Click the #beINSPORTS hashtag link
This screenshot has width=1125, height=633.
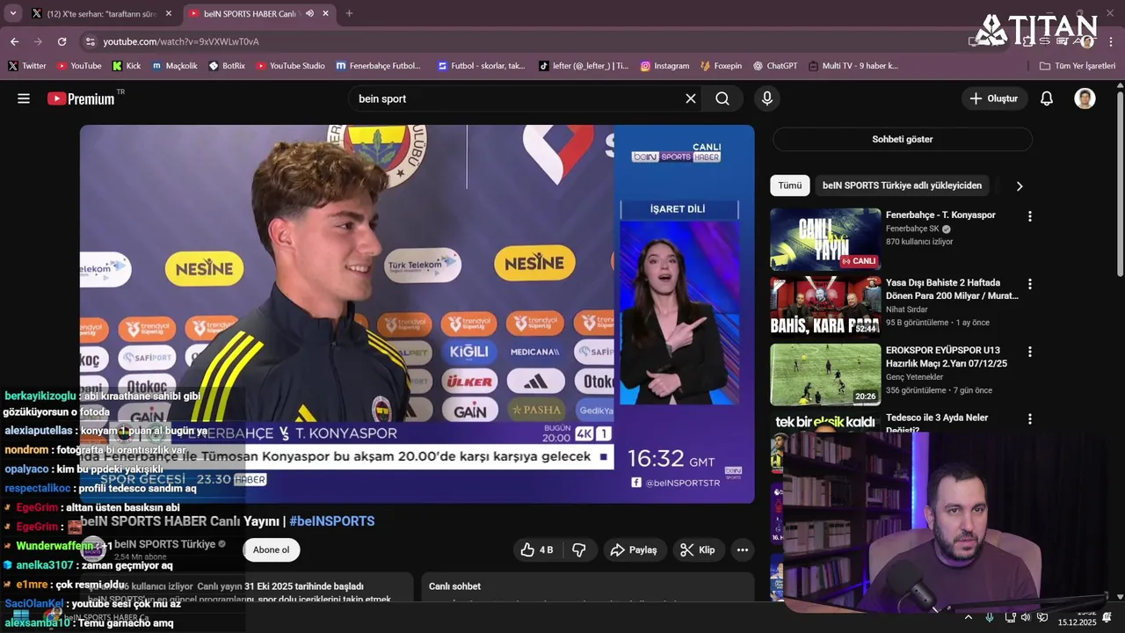[332, 521]
